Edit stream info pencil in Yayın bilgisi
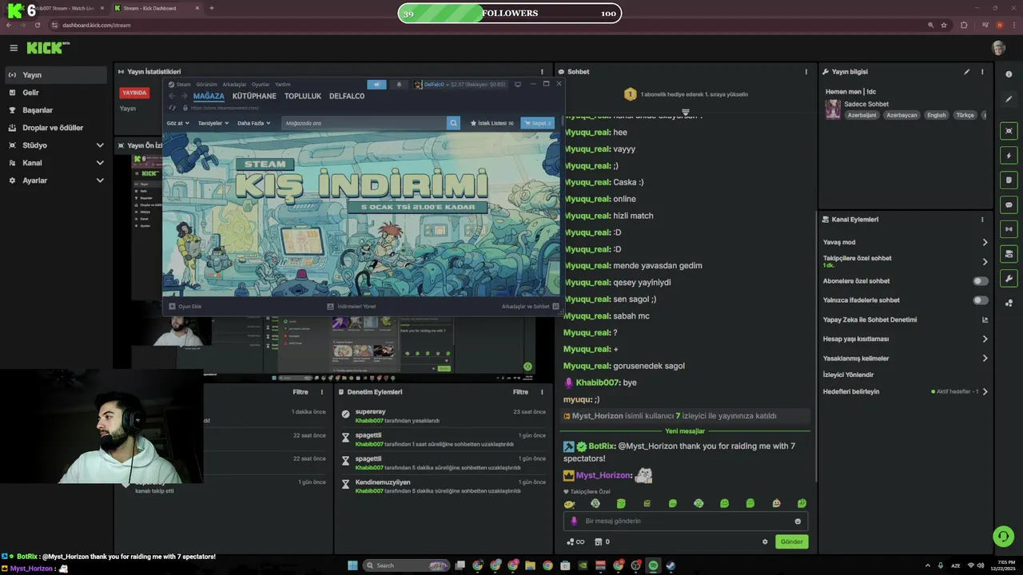This screenshot has width=1023, height=575. click(x=966, y=72)
